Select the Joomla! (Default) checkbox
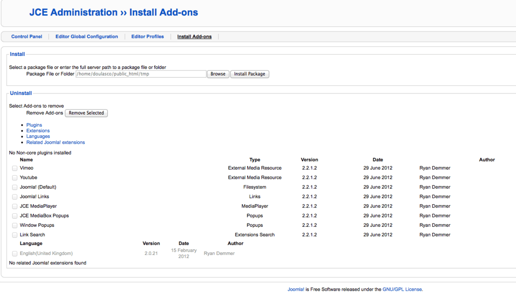Screen dimensions: 516x294 pyautogui.click(x=15, y=187)
